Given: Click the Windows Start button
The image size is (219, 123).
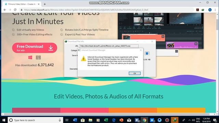Looking at the screenshot, I should coord(4,120).
